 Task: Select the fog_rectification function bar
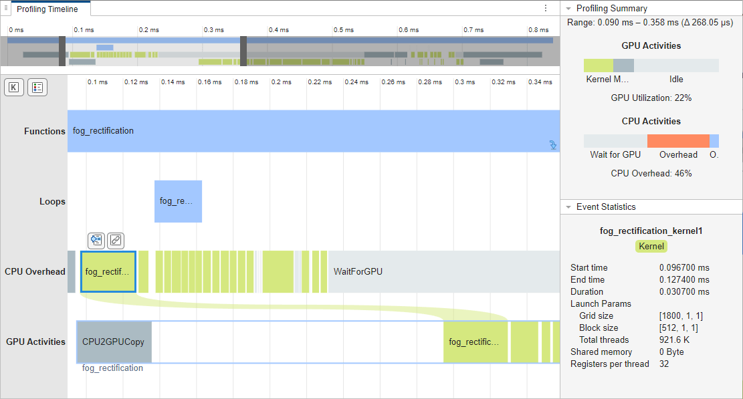point(301,131)
